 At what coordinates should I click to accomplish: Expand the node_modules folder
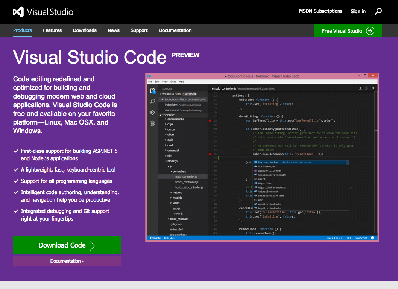[179, 219]
